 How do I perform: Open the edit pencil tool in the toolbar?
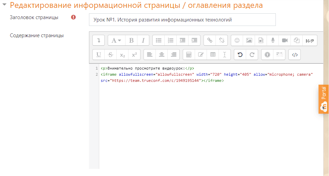[x=201, y=55]
